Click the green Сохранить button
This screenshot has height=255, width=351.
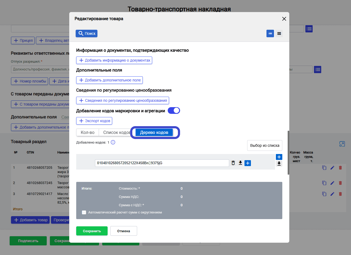point(92,231)
